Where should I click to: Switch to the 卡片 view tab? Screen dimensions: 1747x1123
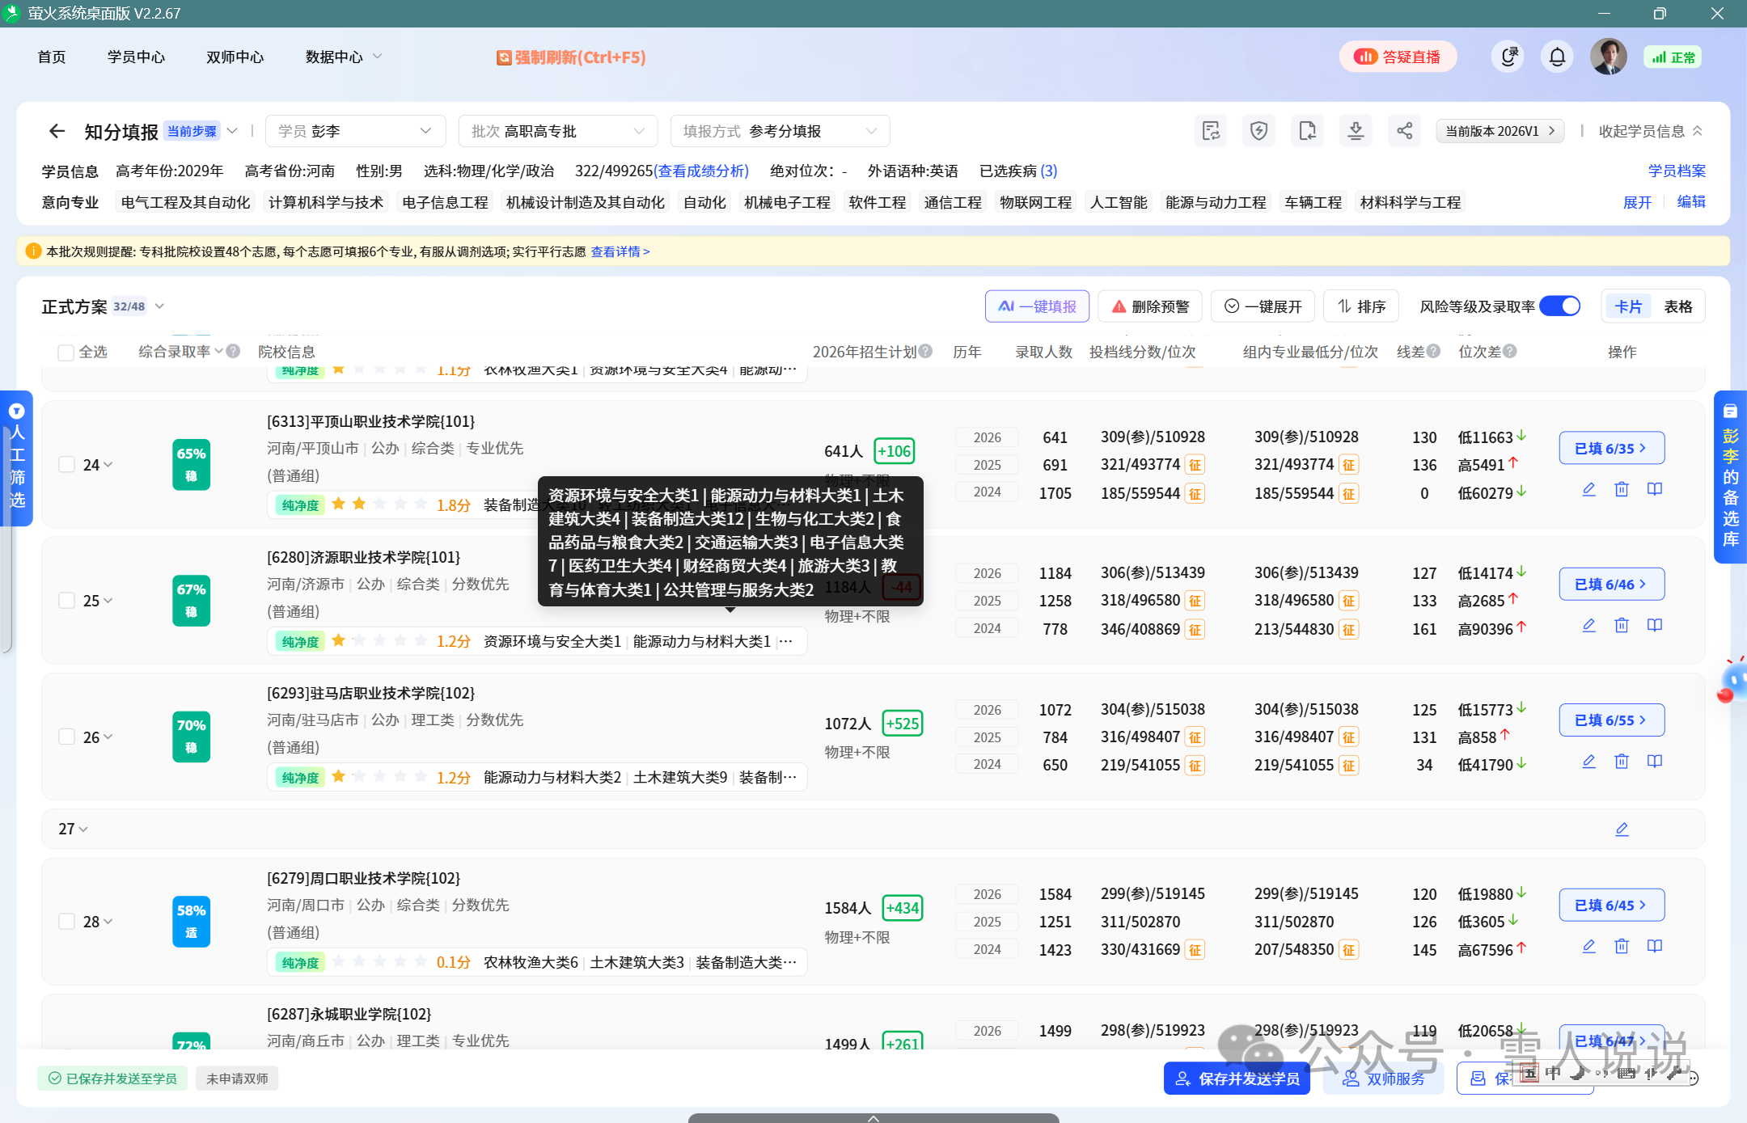tap(1628, 306)
